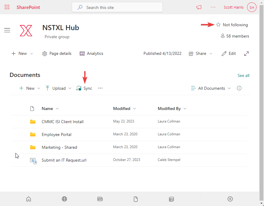264x206 pixels.
Task: Toggle the Not following star
Action: click(x=218, y=25)
